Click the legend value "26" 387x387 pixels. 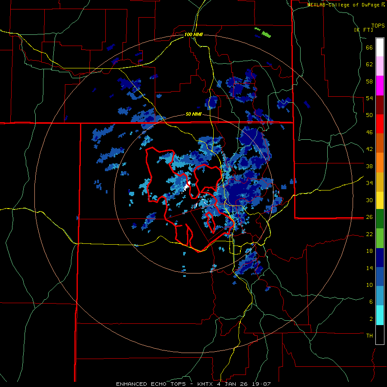point(369,217)
